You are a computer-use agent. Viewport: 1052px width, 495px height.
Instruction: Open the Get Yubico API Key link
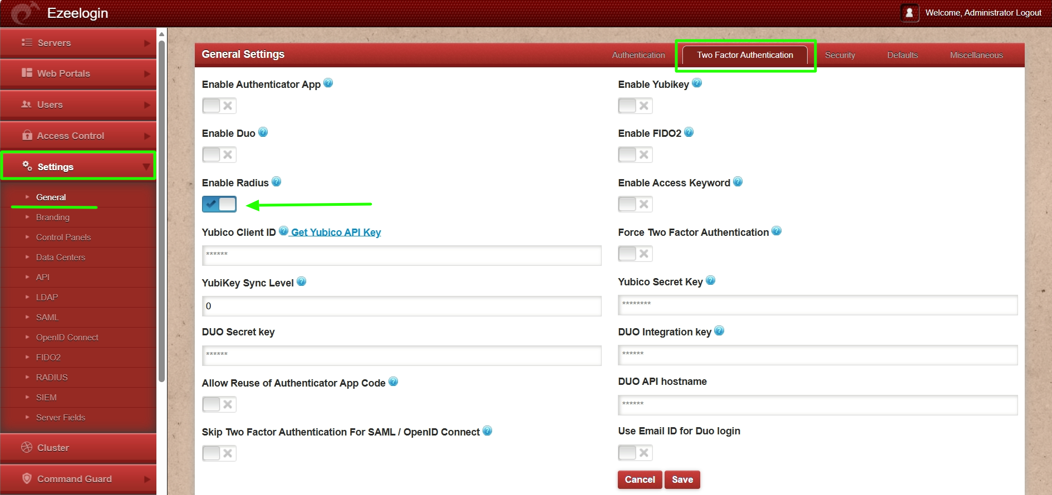pyautogui.click(x=336, y=232)
